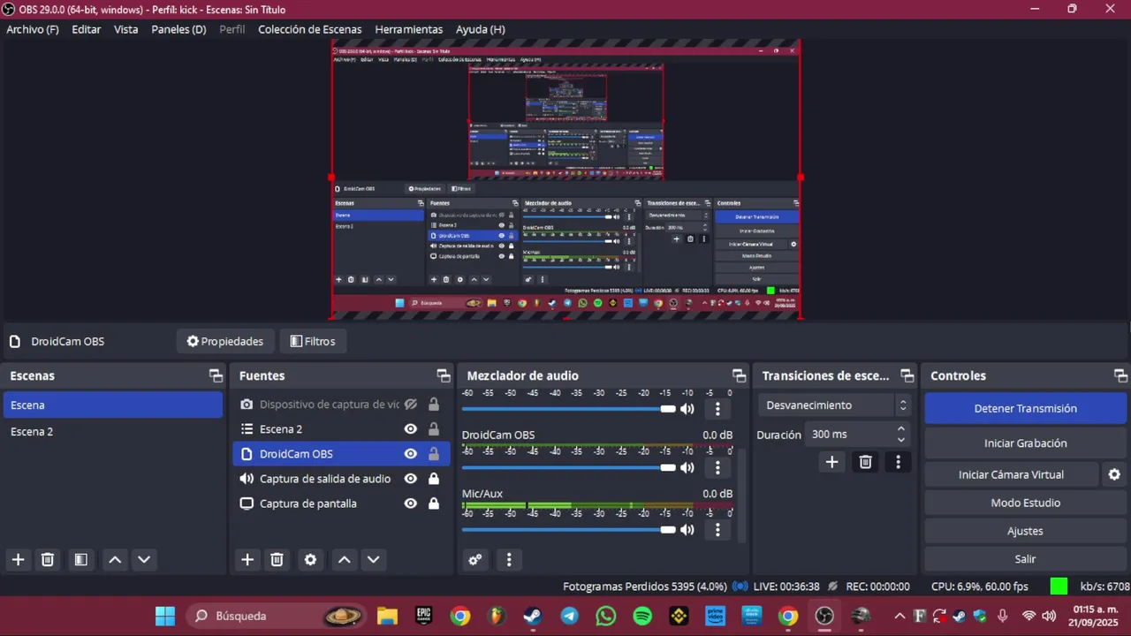
Task: Open WhatsApp from the taskbar
Action: coord(606,616)
